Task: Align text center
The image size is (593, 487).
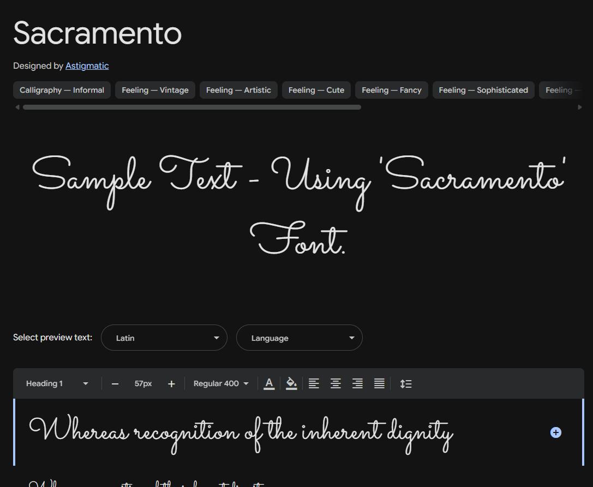Action: pyautogui.click(x=336, y=384)
